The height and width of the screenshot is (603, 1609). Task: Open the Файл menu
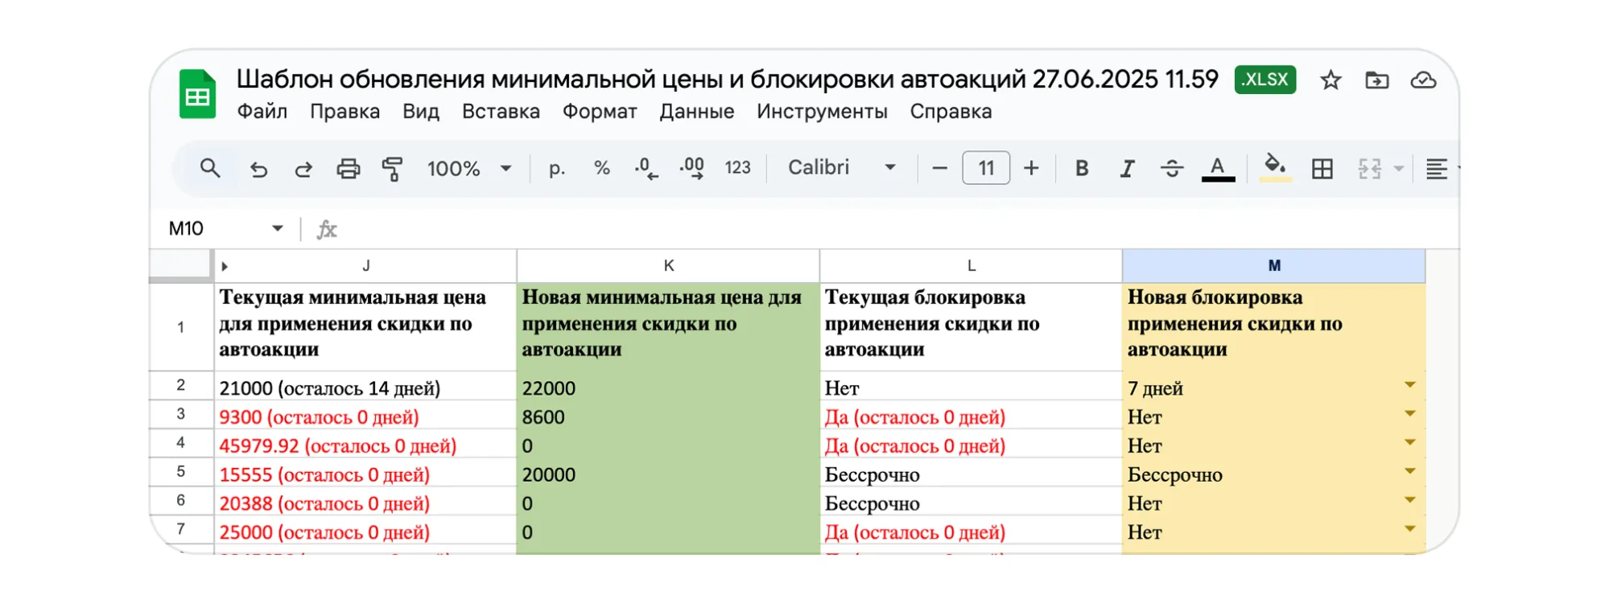click(x=262, y=112)
